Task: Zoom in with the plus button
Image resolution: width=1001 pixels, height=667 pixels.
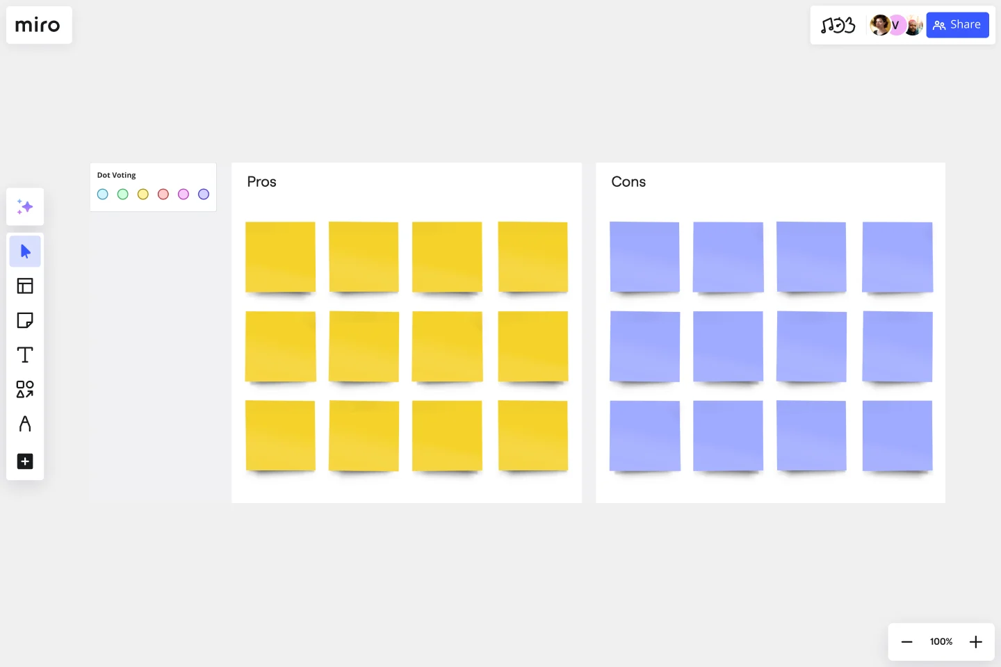Action: [x=976, y=642]
